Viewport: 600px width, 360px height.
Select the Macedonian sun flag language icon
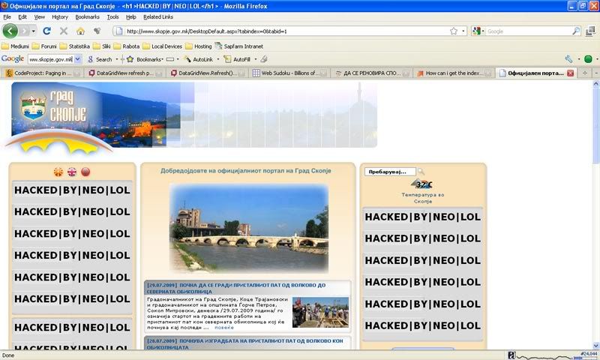(x=58, y=172)
